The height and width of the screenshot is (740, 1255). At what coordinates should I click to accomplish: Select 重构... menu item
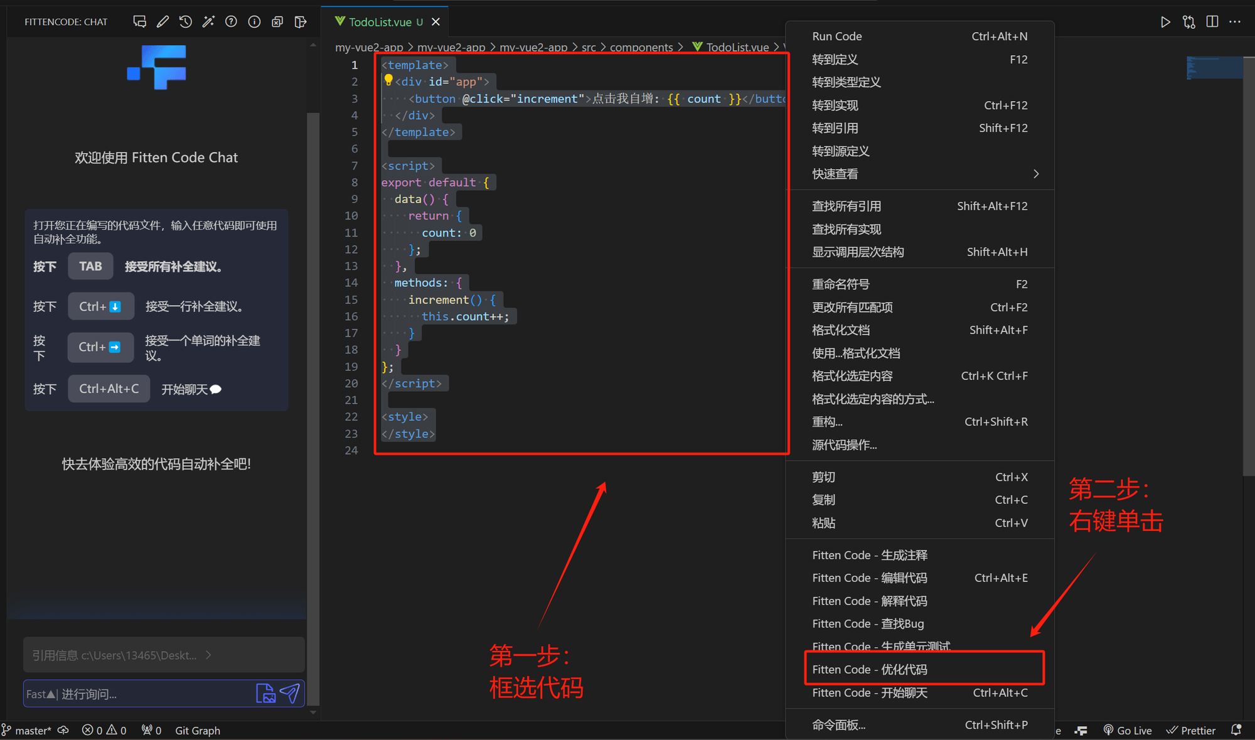(920, 422)
